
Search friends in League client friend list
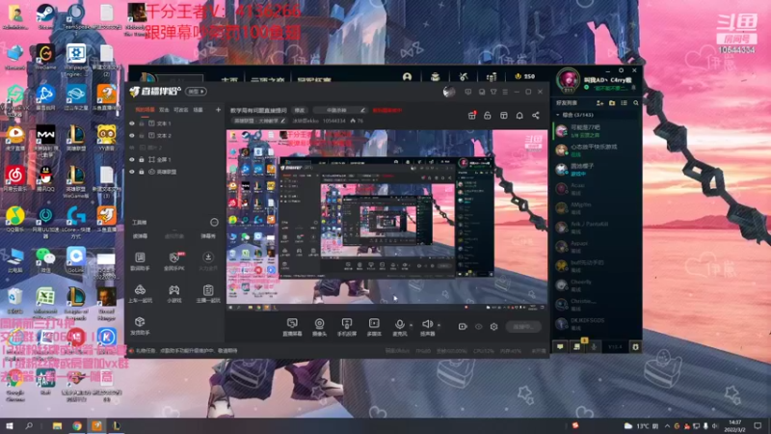pos(636,103)
